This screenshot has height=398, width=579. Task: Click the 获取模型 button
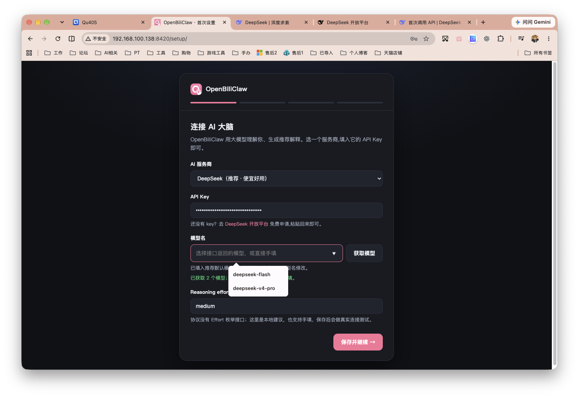coord(364,253)
